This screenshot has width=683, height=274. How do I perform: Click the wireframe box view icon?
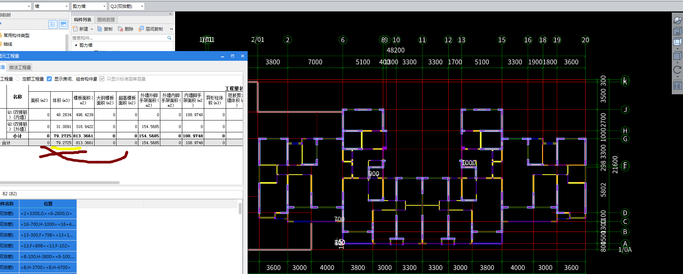click(677, 42)
